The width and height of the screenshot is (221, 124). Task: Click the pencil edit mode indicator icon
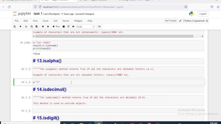pyautogui.click(x=180, y=21)
